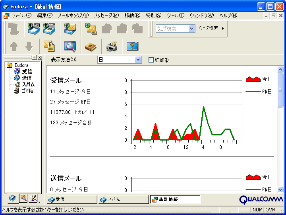286x215 pixels.
Task: Click the statistics scrollbar down arrow
Action: (280, 190)
